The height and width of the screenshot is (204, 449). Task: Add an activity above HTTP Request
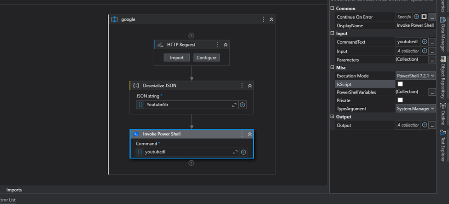point(192,35)
